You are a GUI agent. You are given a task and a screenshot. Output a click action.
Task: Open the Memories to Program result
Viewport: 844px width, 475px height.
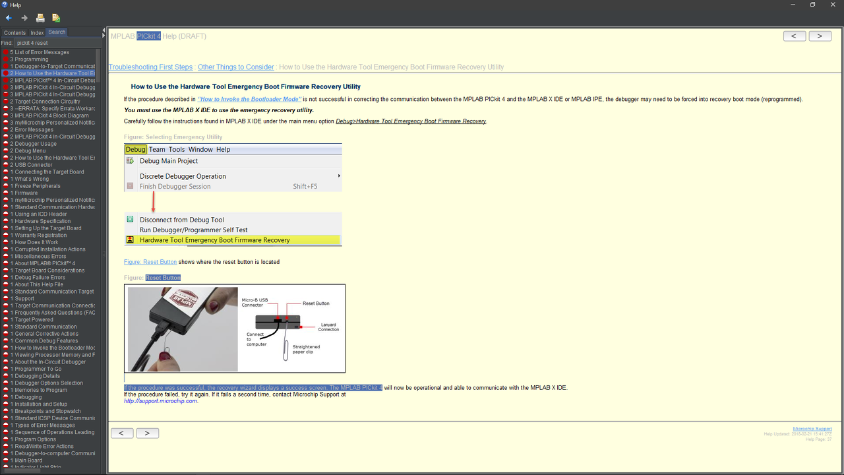pos(38,390)
